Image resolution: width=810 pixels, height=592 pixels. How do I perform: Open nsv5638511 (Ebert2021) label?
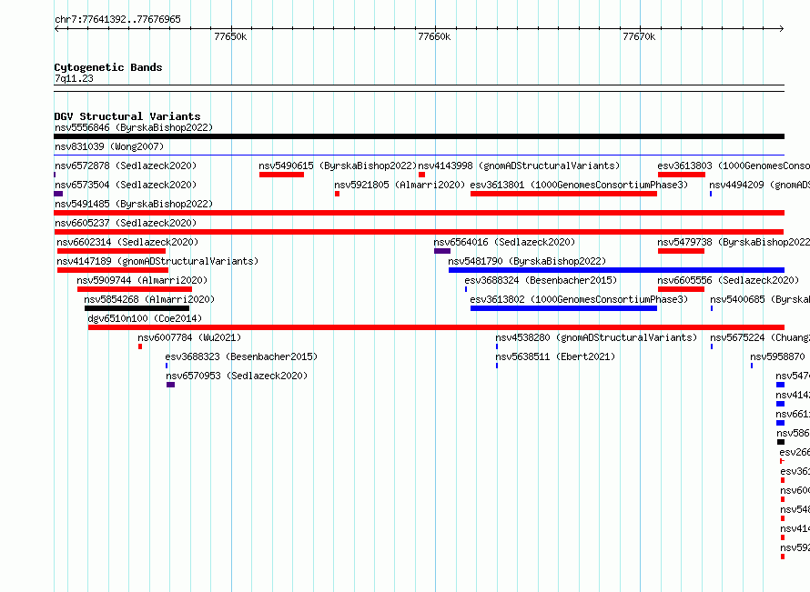(555, 356)
